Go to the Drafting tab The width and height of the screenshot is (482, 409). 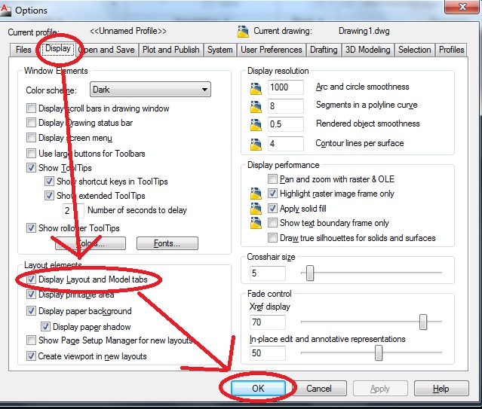pyautogui.click(x=324, y=50)
